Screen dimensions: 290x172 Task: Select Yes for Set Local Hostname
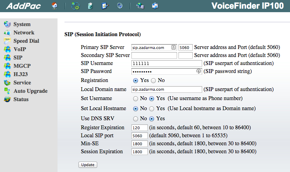(152, 108)
